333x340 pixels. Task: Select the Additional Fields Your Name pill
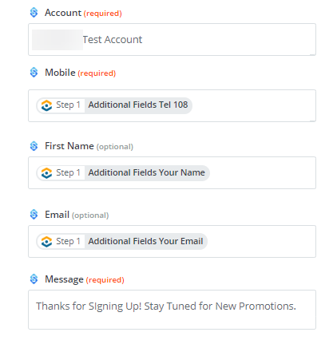coord(123,173)
